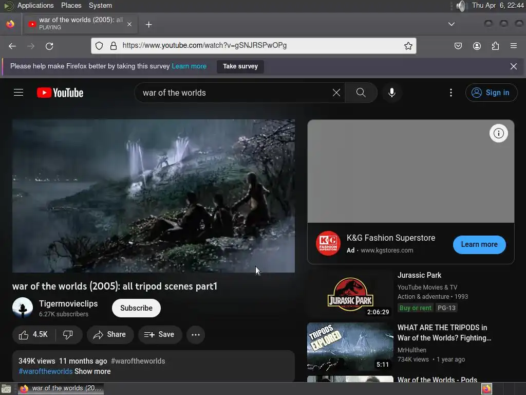This screenshot has height=395, width=526.
Task: Save to Pocket icon in toolbar
Action: 458,46
